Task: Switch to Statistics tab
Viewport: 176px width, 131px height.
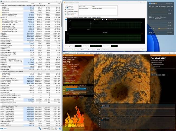Action: (99, 17)
